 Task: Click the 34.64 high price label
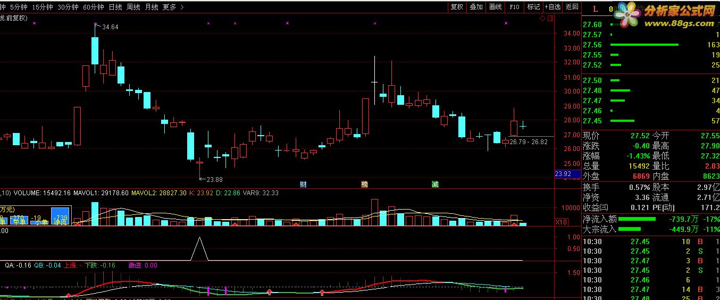110,27
